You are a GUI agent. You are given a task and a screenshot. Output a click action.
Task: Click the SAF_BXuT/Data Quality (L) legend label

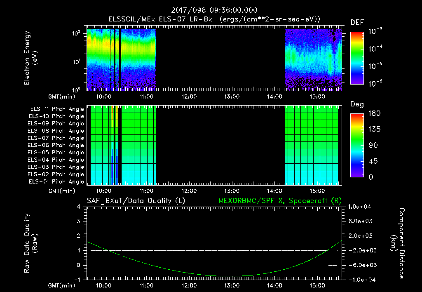pyautogui.click(x=136, y=201)
